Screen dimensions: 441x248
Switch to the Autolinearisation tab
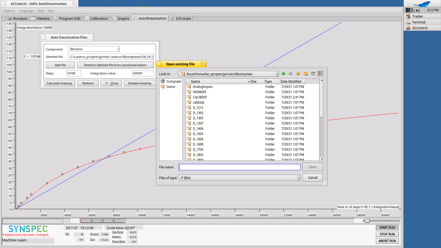point(150,18)
